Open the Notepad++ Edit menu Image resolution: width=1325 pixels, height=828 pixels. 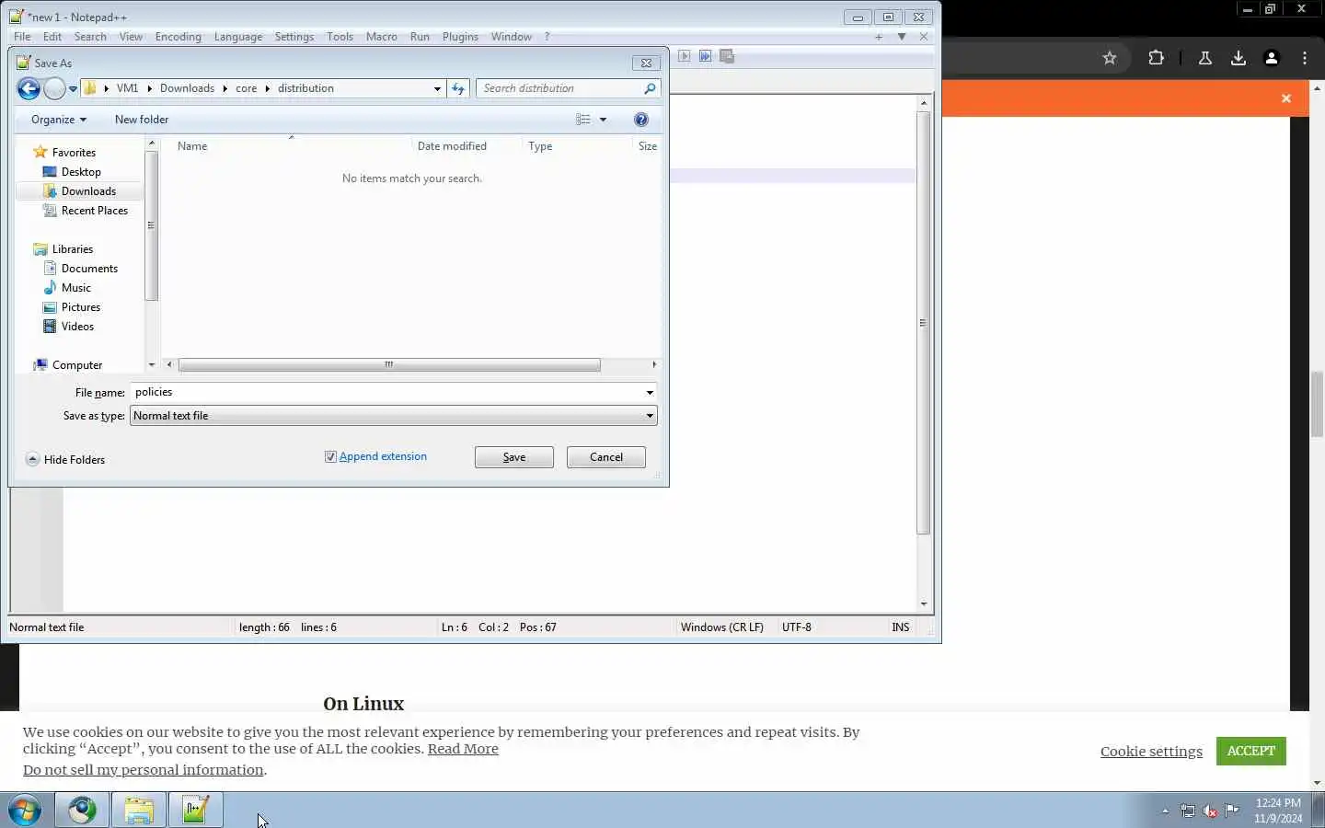point(52,37)
